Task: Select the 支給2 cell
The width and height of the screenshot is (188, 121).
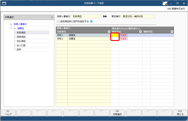Action: click(62, 39)
